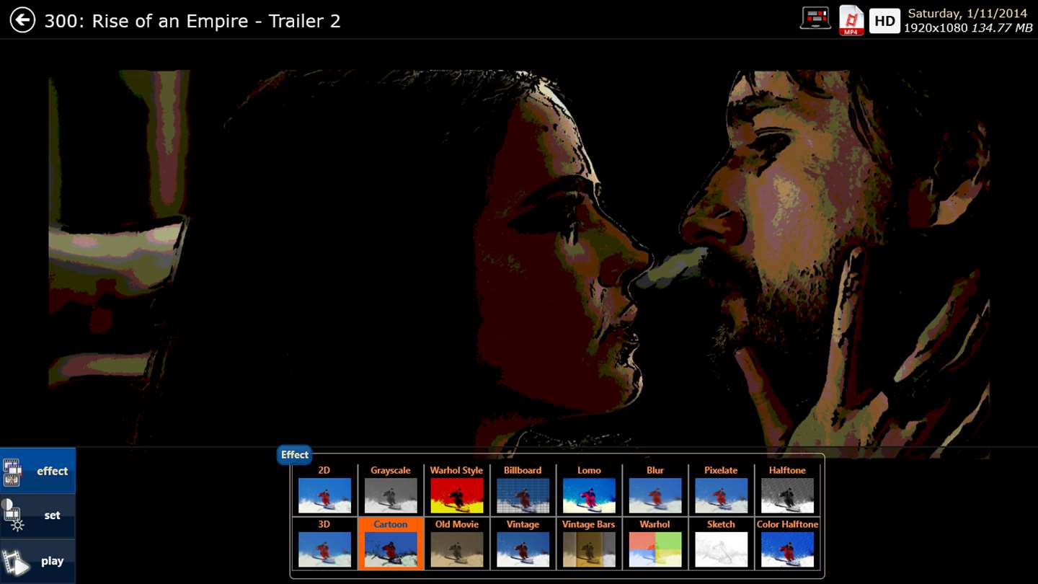
Task: Click the MP4 file format icon
Action: tap(851, 20)
